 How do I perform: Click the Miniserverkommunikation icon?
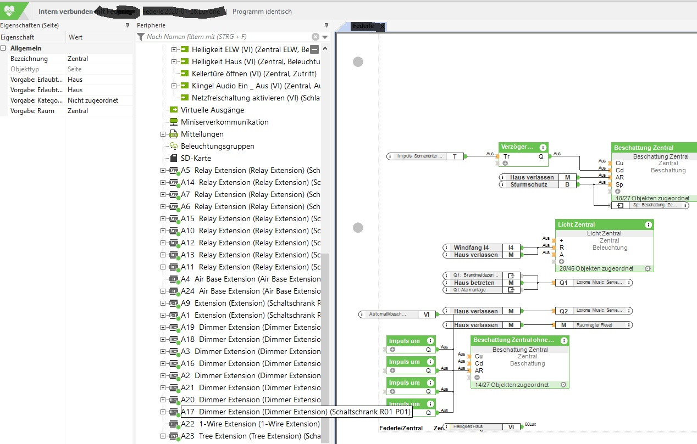point(174,122)
